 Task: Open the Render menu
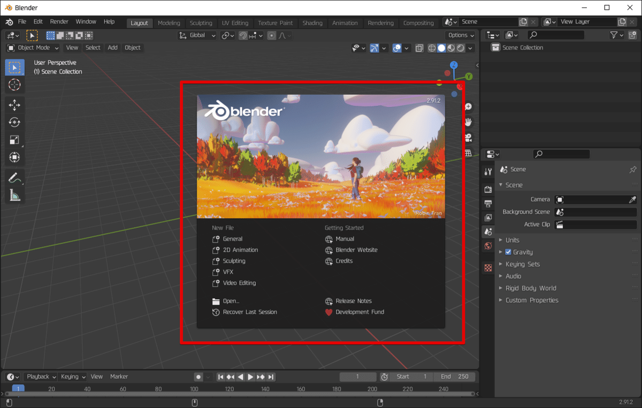[59, 22]
